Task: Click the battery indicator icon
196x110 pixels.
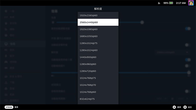Action: (x=171, y=3)
